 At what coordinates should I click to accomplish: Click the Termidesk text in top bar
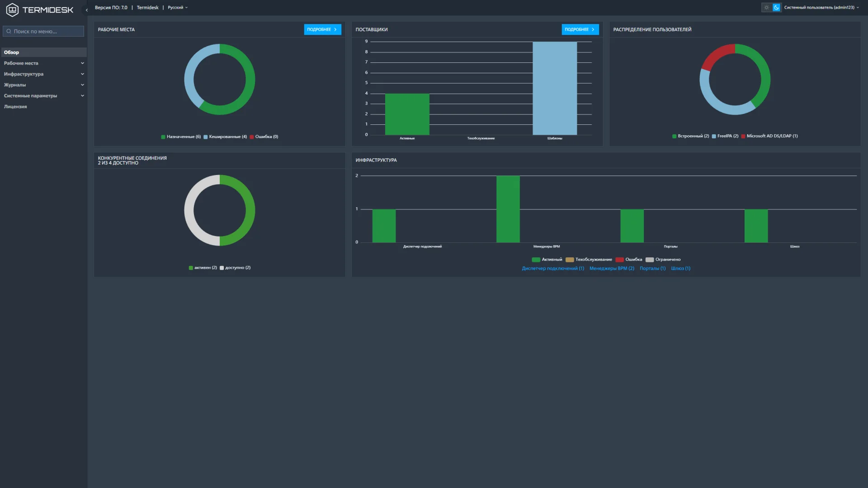tap(147, 7)
